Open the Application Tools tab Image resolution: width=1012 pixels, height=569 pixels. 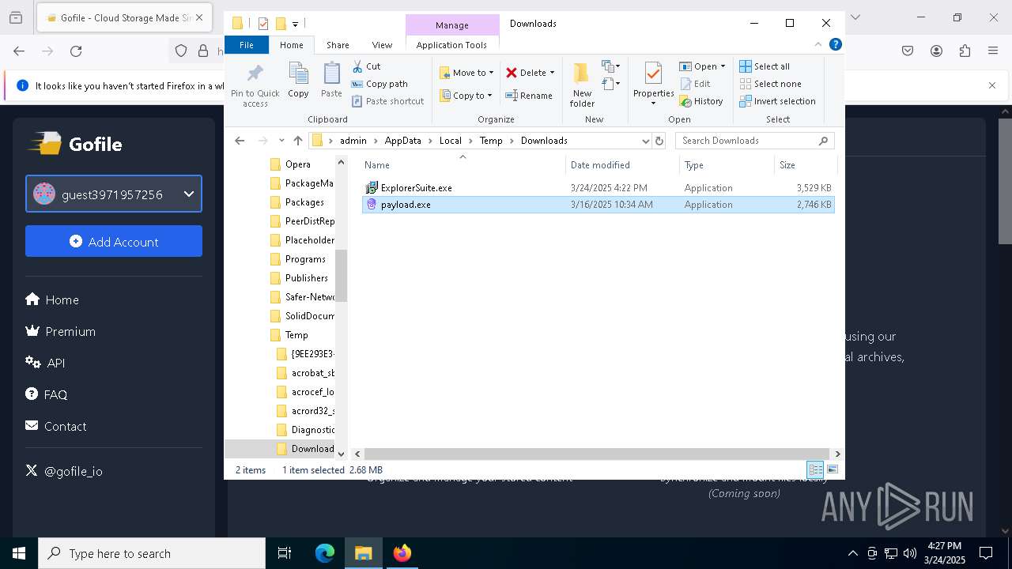[x=451, y=45]
